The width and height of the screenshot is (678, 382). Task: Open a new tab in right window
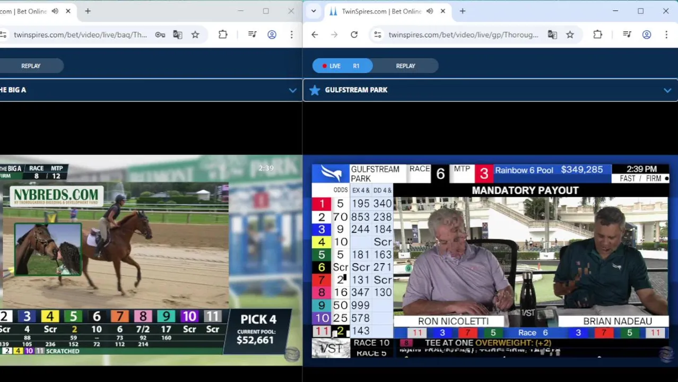pos(462,11)
